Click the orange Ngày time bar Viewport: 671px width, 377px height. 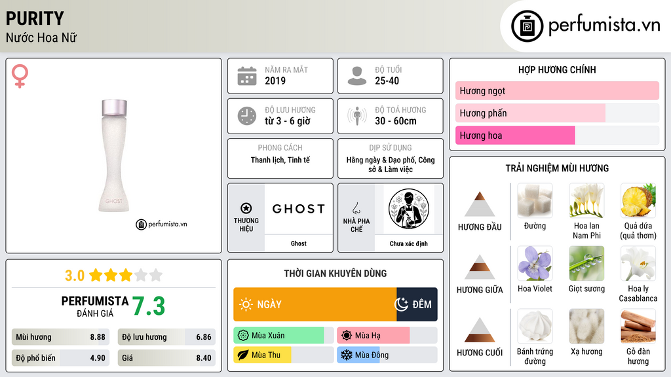(x=315, y=304)
